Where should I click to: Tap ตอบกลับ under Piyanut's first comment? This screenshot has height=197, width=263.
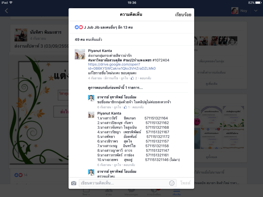point(145,78)
